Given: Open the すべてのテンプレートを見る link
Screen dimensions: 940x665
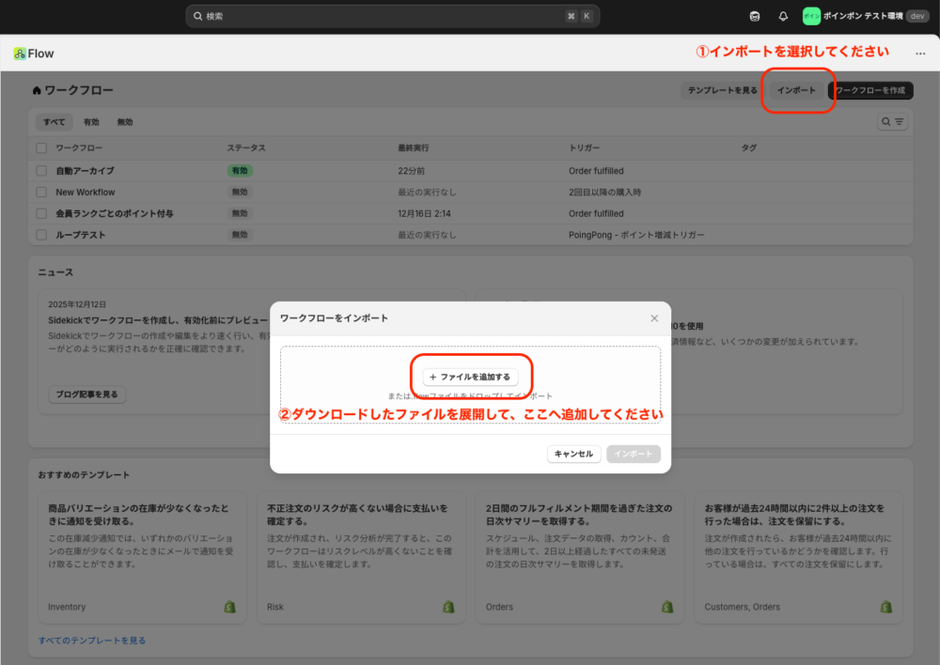Looking at the screenshot, I should pos(92,641).
